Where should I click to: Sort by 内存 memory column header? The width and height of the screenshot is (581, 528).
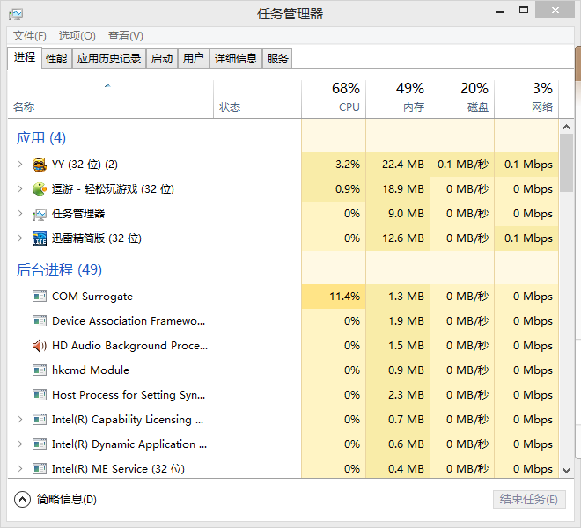pyautogui.click(x=398, y=98)
